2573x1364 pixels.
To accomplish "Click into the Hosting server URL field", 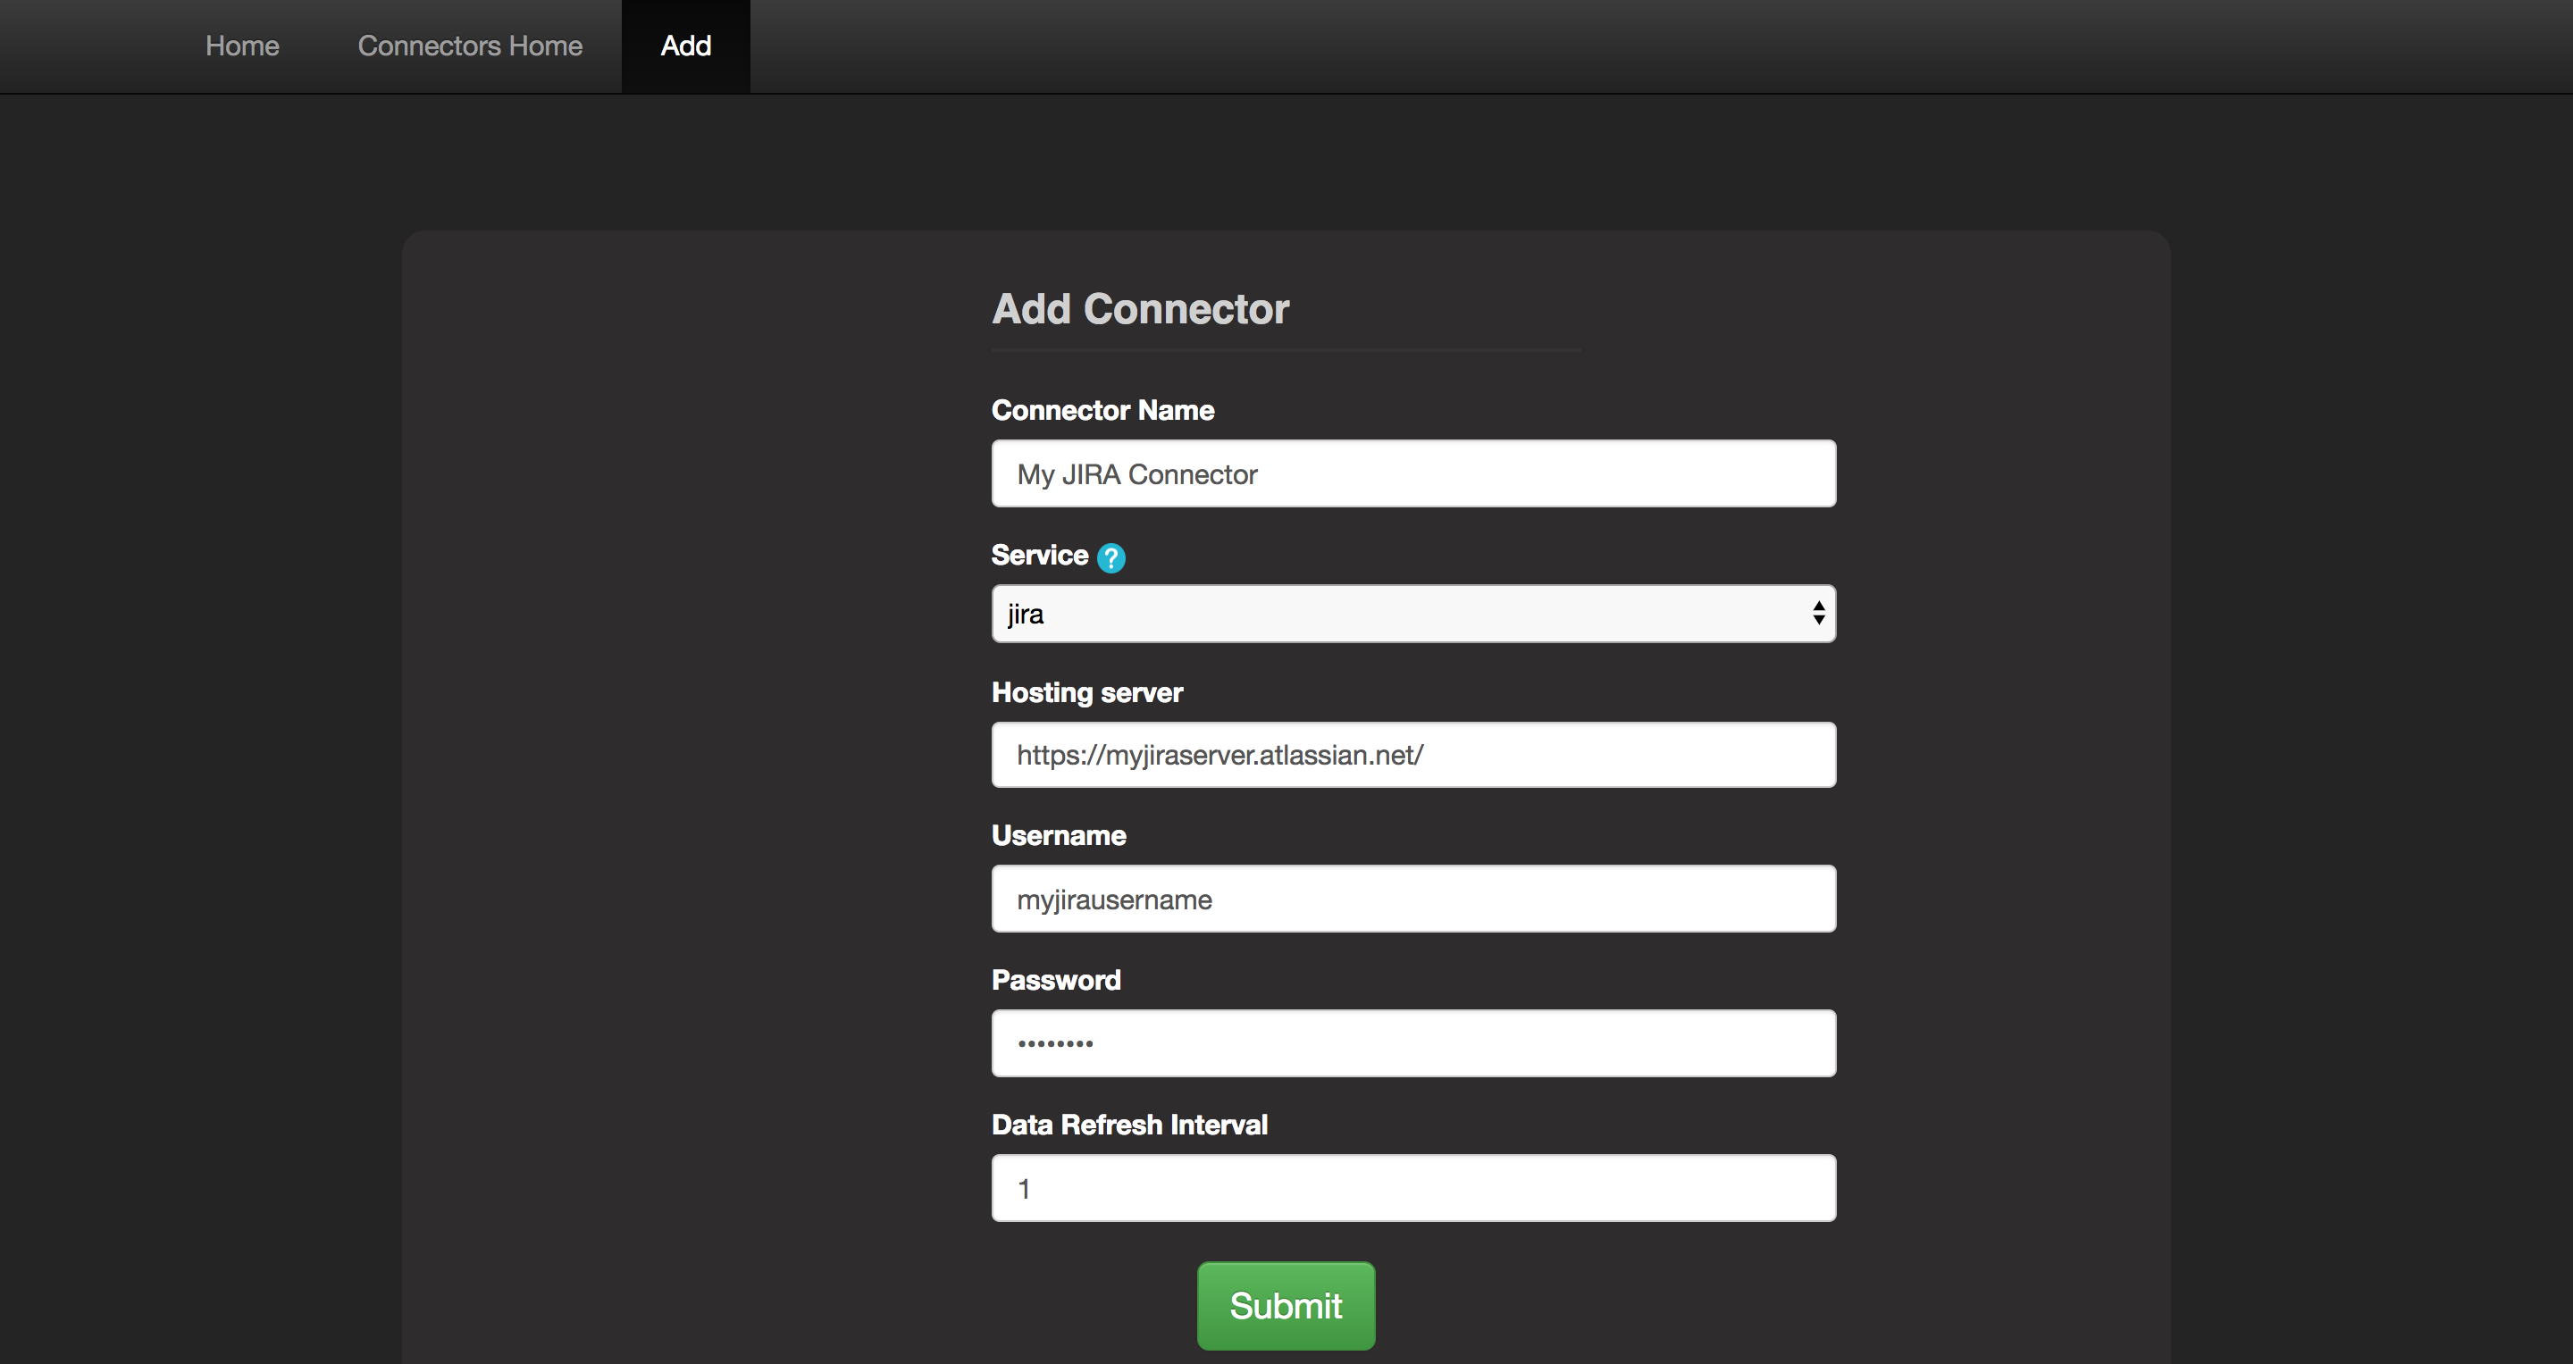I will tap(1413, 755).
